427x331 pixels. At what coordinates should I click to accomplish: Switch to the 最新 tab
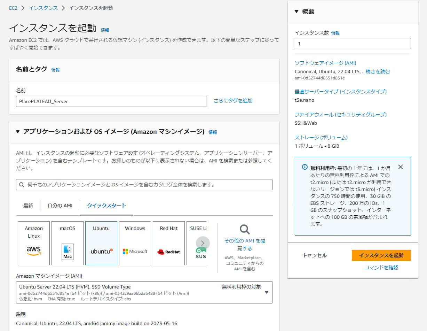click(28, 206)
